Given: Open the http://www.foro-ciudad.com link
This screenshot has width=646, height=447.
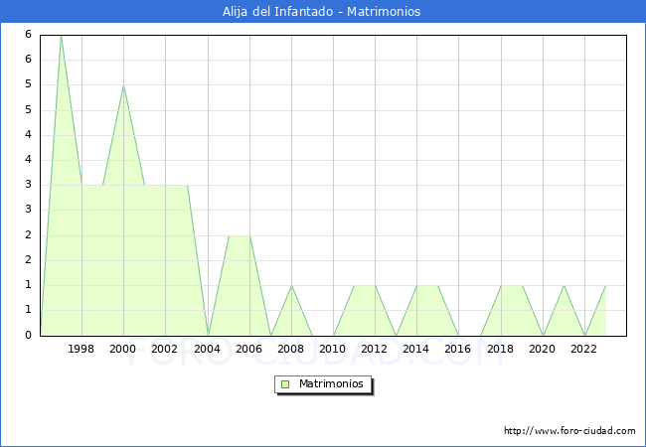Looking at the screenshot, I should pos(569,431).
